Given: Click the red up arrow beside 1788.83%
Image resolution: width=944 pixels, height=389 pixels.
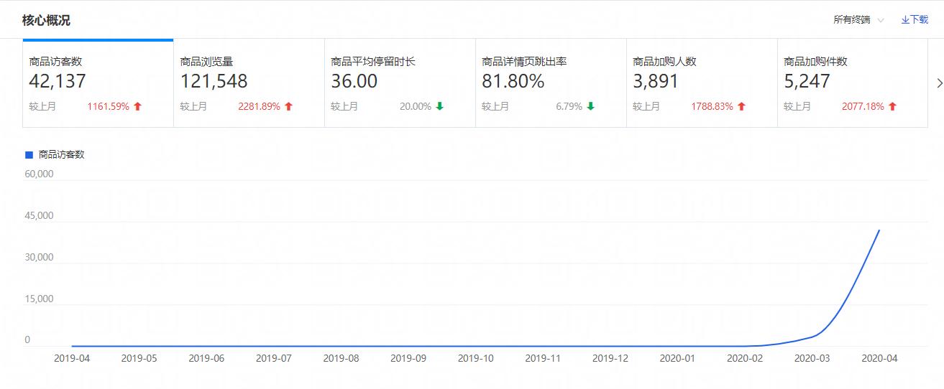Looking at the screenshot, I should 742,107.
